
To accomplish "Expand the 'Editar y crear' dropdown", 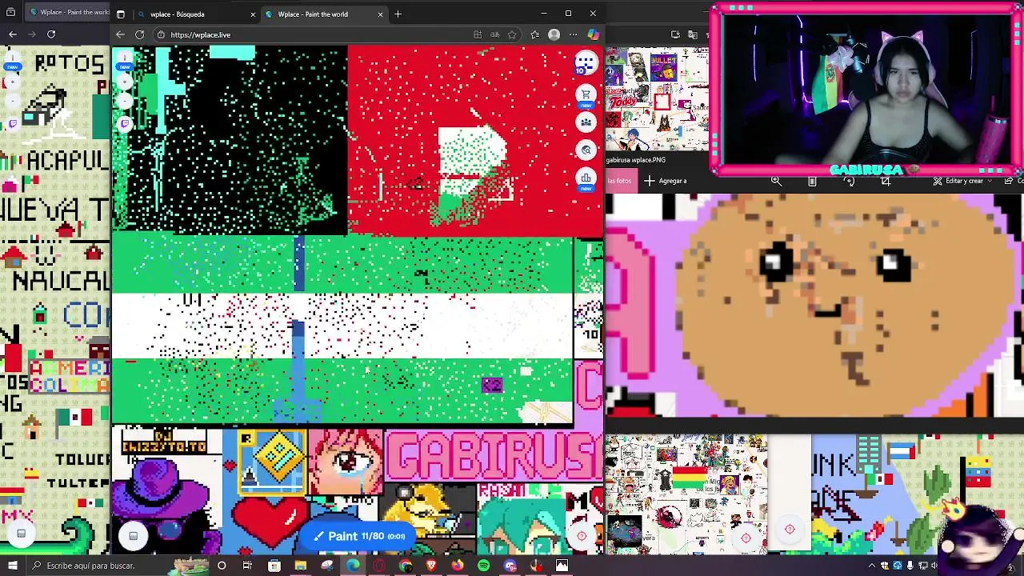I will (x=962, y=181).
